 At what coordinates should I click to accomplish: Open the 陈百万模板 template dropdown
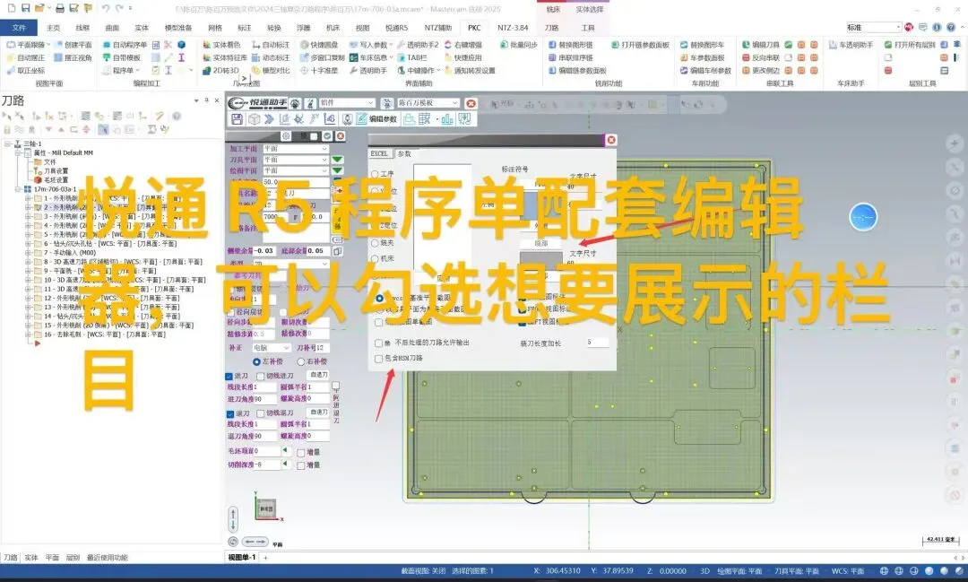coord(428,103)
